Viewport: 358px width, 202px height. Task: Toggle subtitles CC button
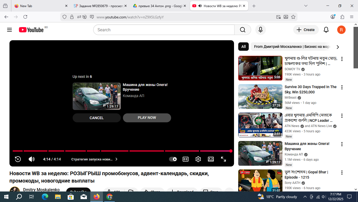tap(186, 159)
